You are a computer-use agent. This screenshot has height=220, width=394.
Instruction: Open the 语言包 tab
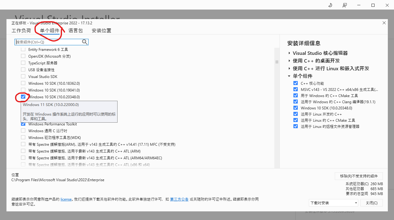(x=76, y=31)
